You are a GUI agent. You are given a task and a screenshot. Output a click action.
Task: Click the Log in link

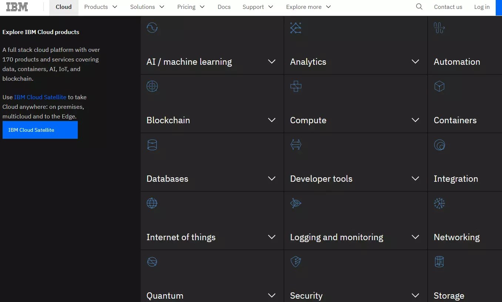tap(482, 7)
